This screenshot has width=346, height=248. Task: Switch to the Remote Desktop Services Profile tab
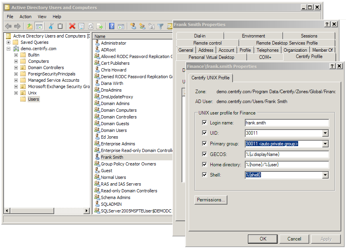point(287,43)
